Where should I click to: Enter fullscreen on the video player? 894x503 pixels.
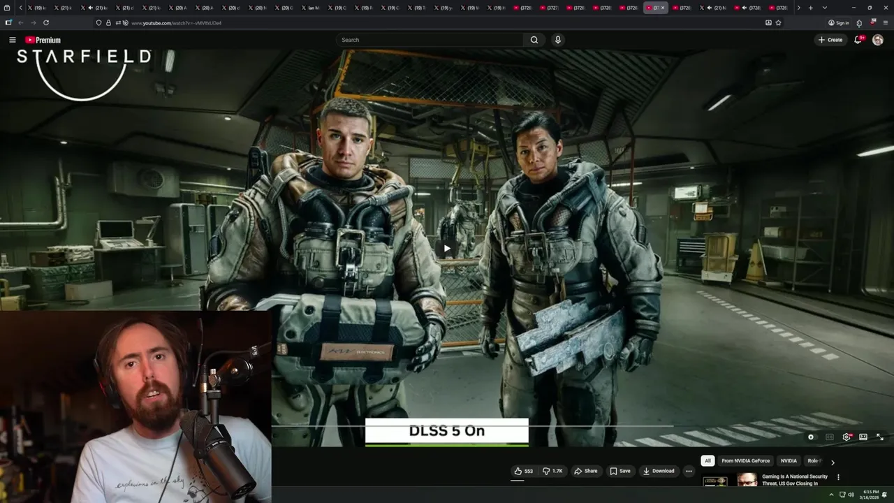click(880, 437)
